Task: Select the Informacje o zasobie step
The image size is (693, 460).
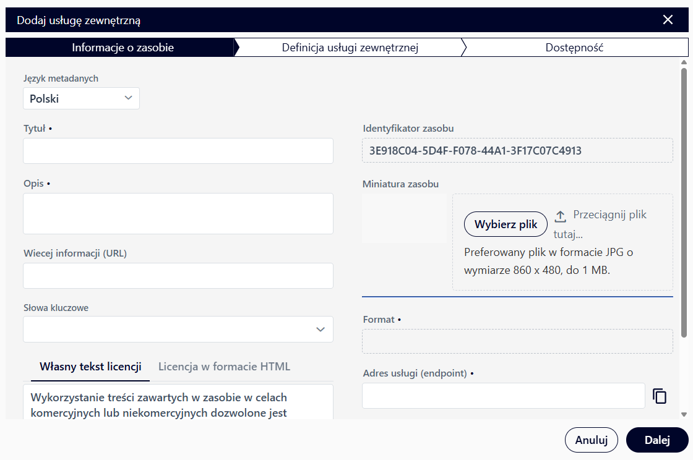Action: 123,48
